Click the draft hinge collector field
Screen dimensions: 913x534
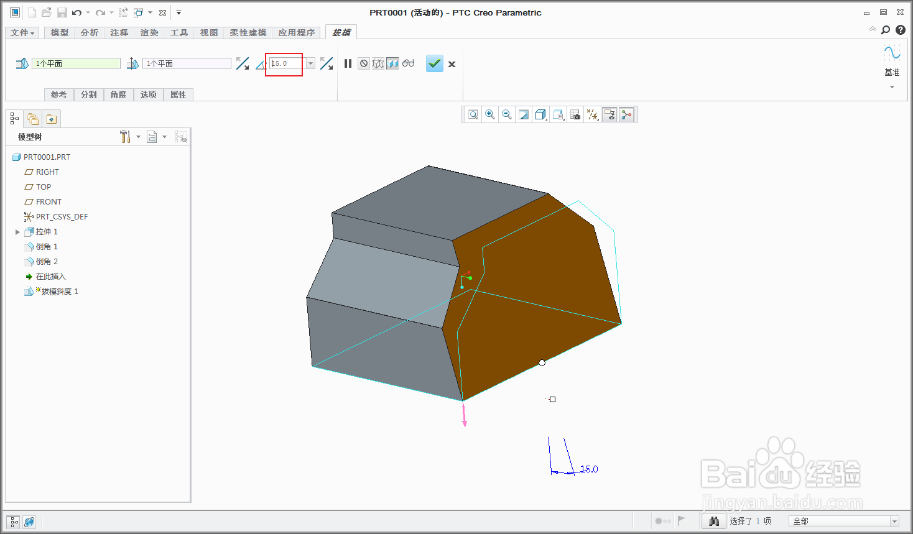coord(76,63)
